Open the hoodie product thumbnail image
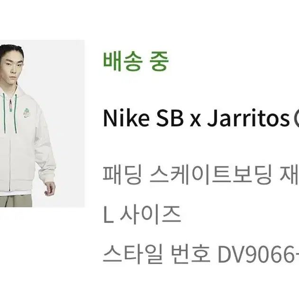This screenshot has height=299, width=299. click(42, 123)
